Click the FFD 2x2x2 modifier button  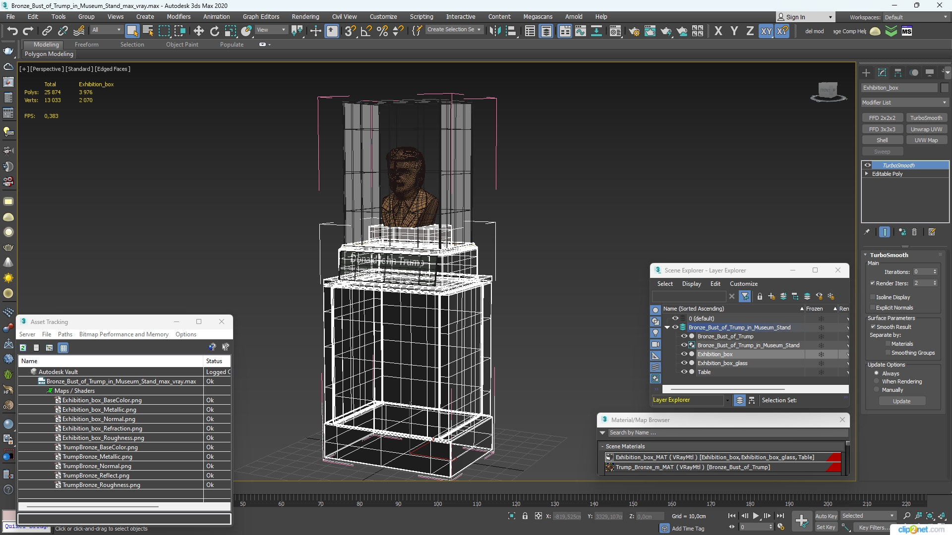(x=882, y=118)
